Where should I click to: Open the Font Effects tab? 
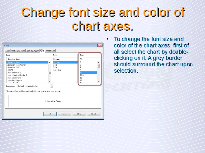tap(50, 51)
